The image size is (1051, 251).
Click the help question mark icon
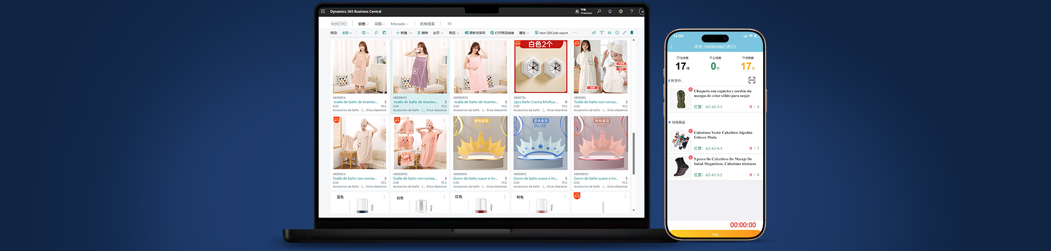[631, 11]
